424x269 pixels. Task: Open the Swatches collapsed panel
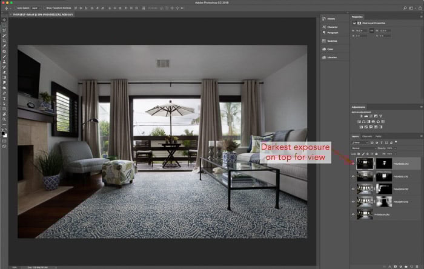(330, 41)
